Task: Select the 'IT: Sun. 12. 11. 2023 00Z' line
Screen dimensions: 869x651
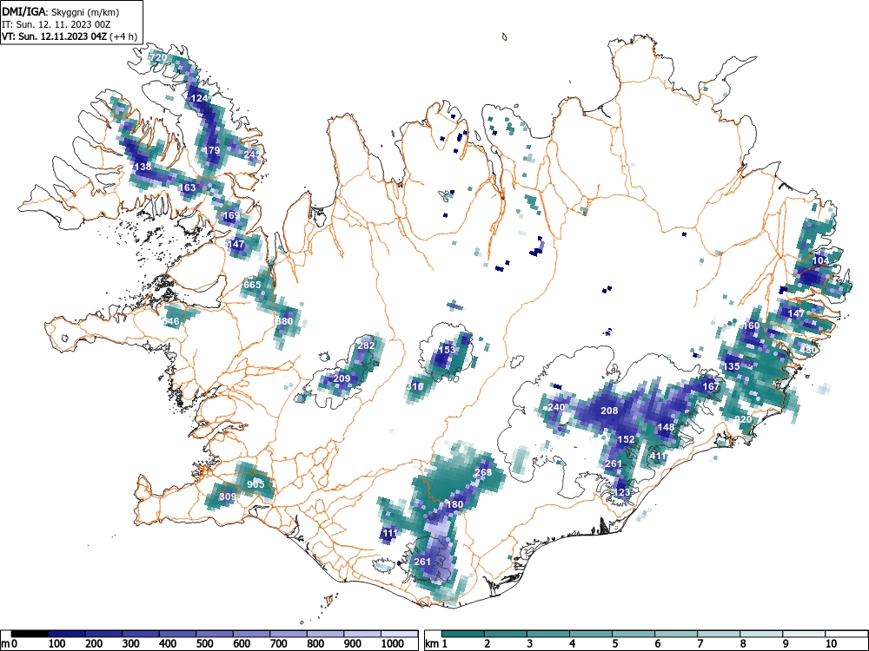Action: tap(56, 24)
